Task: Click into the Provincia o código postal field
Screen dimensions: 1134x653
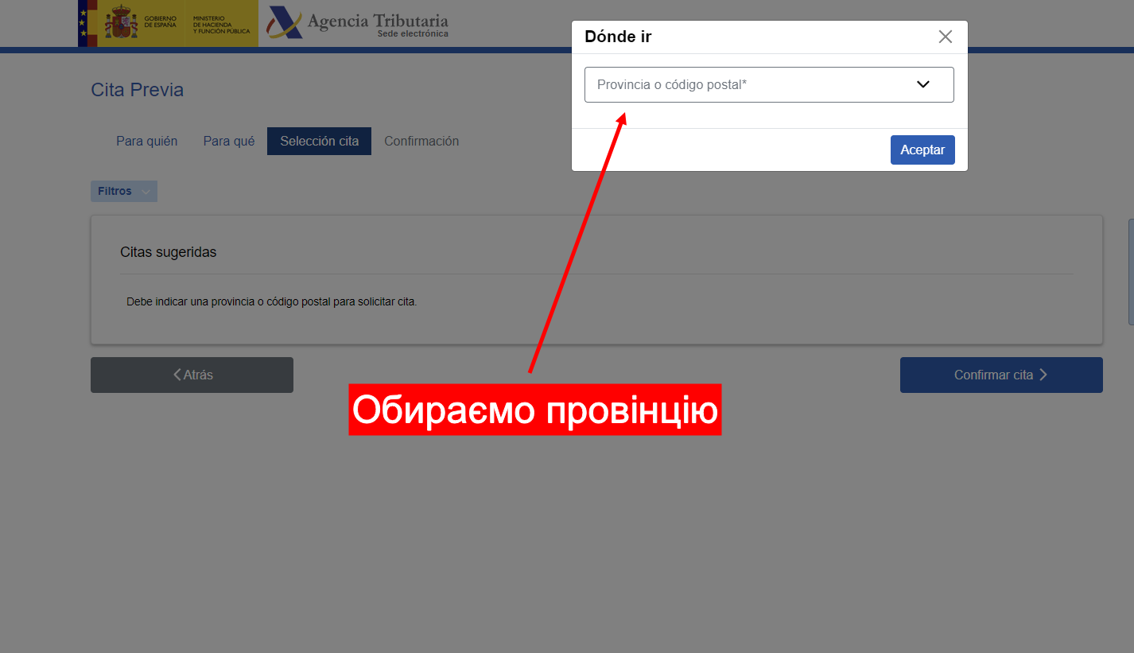Action: (740, 84)
